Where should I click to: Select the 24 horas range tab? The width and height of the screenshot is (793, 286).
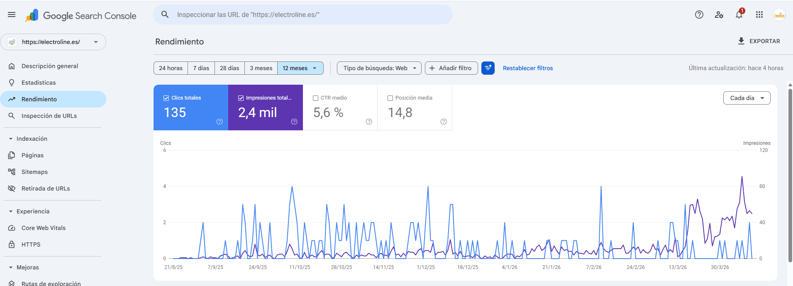point(171,68)
